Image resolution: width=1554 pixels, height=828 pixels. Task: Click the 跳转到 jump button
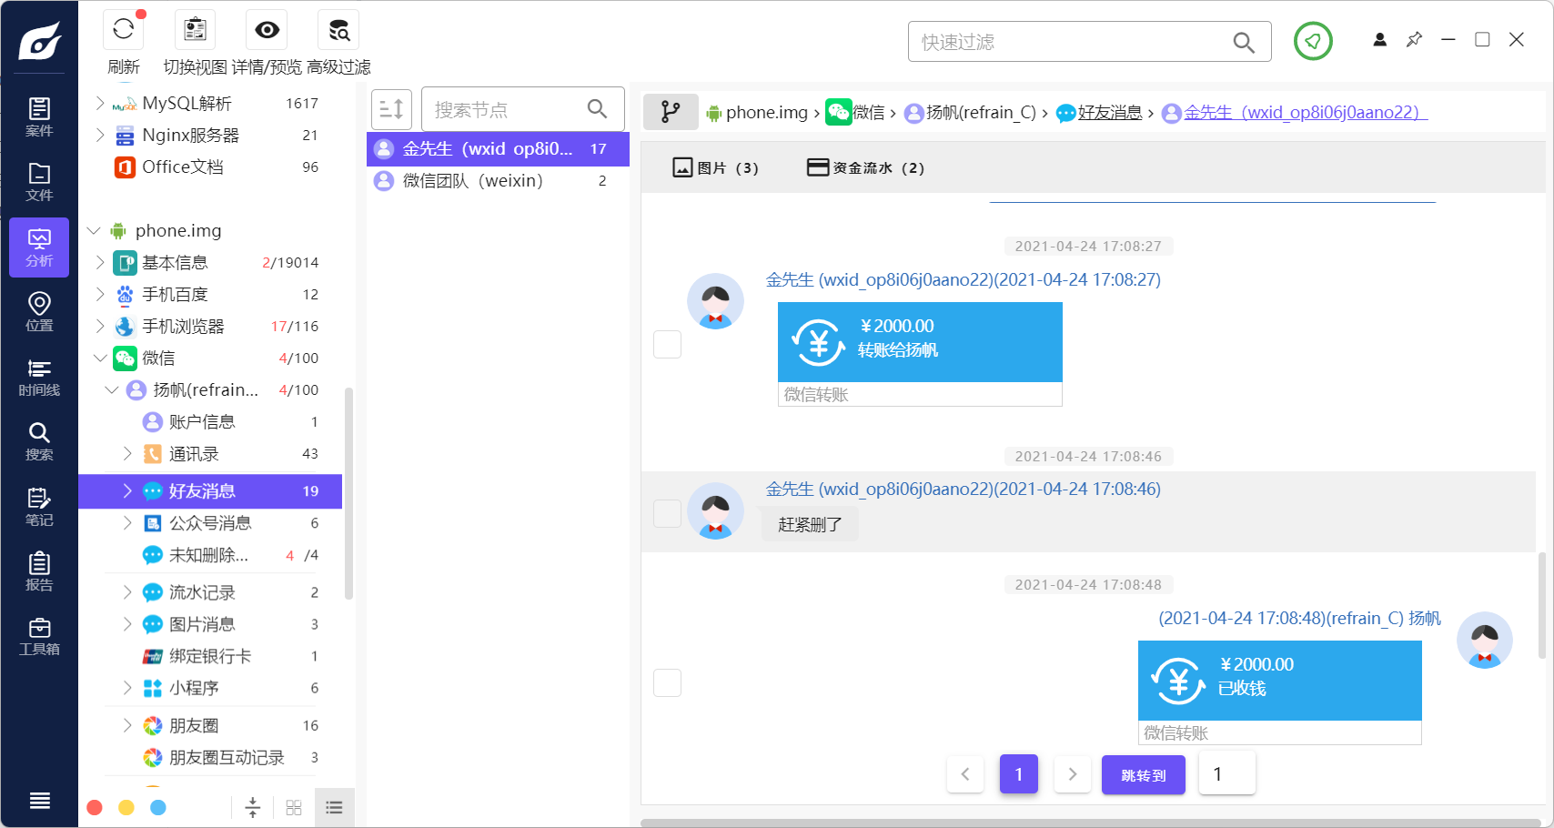(x=1144, y=775)
